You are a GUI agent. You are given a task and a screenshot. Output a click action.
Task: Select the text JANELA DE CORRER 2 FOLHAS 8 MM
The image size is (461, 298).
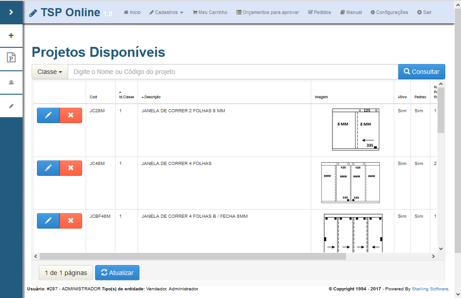[183, 111]
